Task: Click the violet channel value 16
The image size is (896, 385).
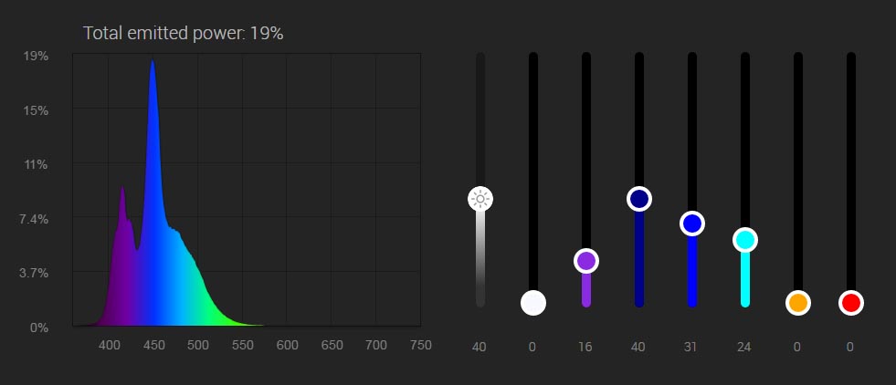Action: [586, 347]
